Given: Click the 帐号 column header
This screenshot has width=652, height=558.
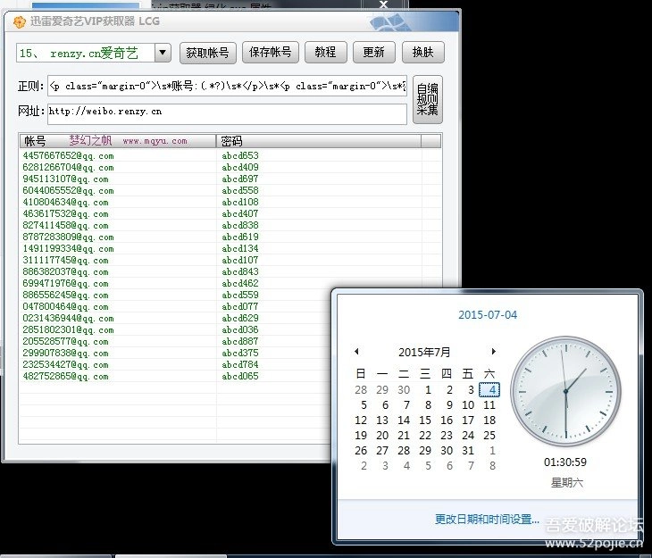Looking at the screenshot, I should pyautogui.click(x=118, y=141).
